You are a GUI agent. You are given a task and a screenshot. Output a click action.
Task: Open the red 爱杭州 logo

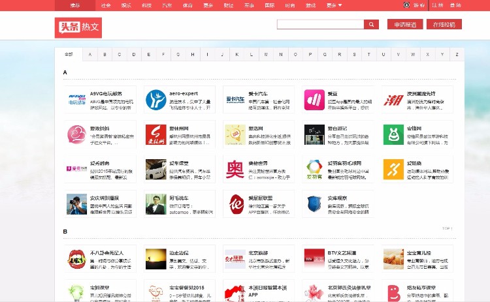156,134
